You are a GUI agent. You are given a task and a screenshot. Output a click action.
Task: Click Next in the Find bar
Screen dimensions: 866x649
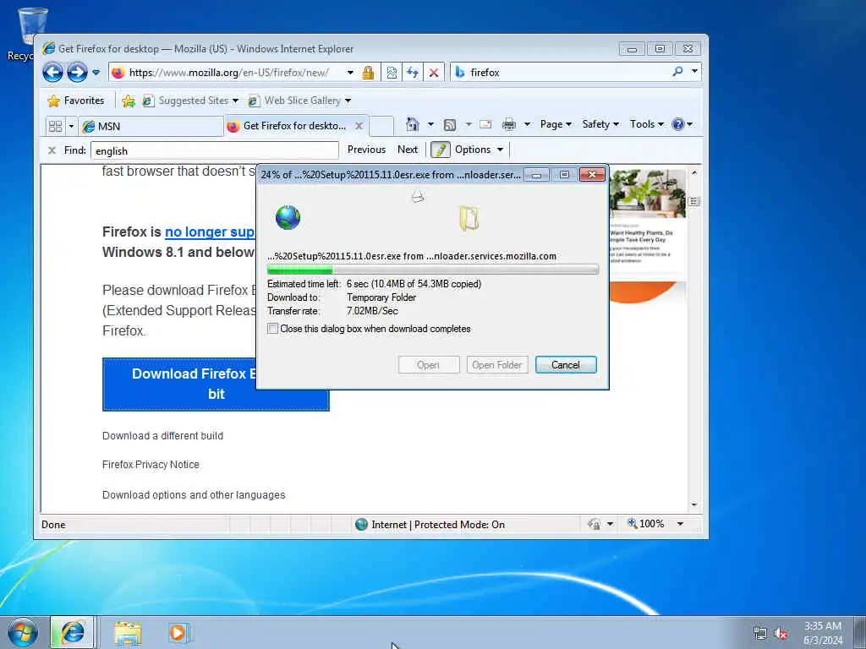click(408, 150)
